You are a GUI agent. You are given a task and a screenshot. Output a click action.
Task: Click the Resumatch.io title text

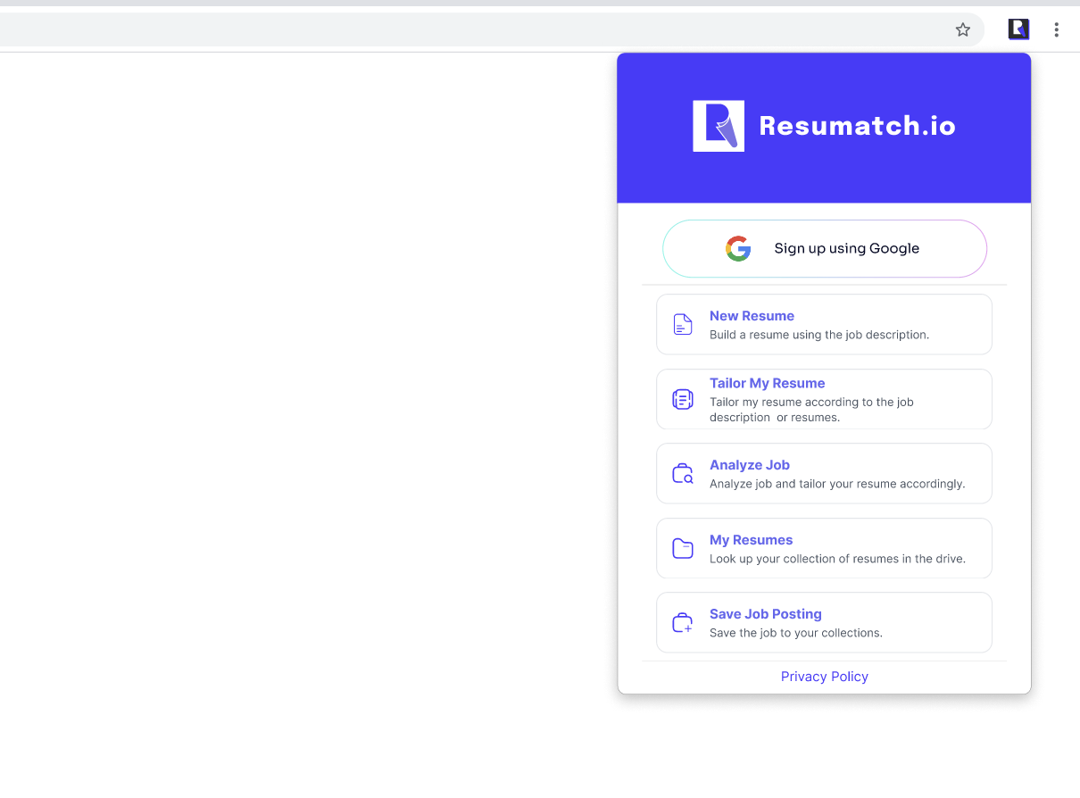click(x=858, y=126)
